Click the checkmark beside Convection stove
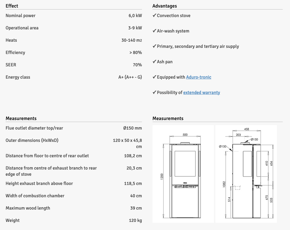 click(x=154, y=15)
